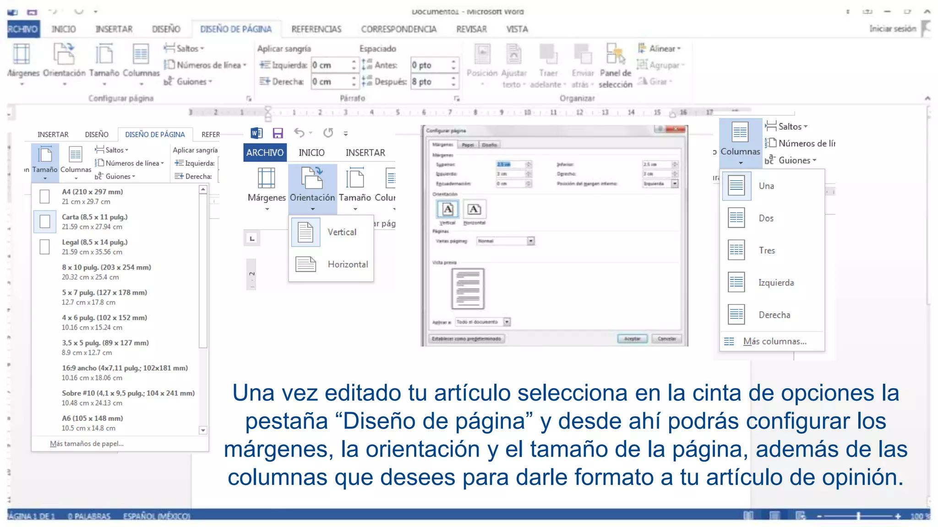Click Aceptar in Configurar página dialog
The width and height of the screenshot is (938, 527).
633,339
